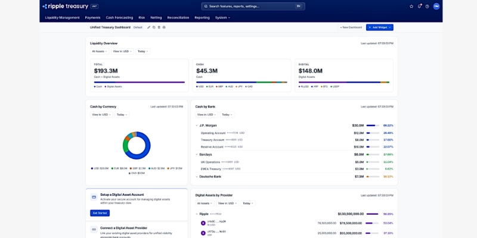This screenshot has height=238, width=477.
Task: Click the Total liquidity breakdown bar
Action: coord(139,82)
